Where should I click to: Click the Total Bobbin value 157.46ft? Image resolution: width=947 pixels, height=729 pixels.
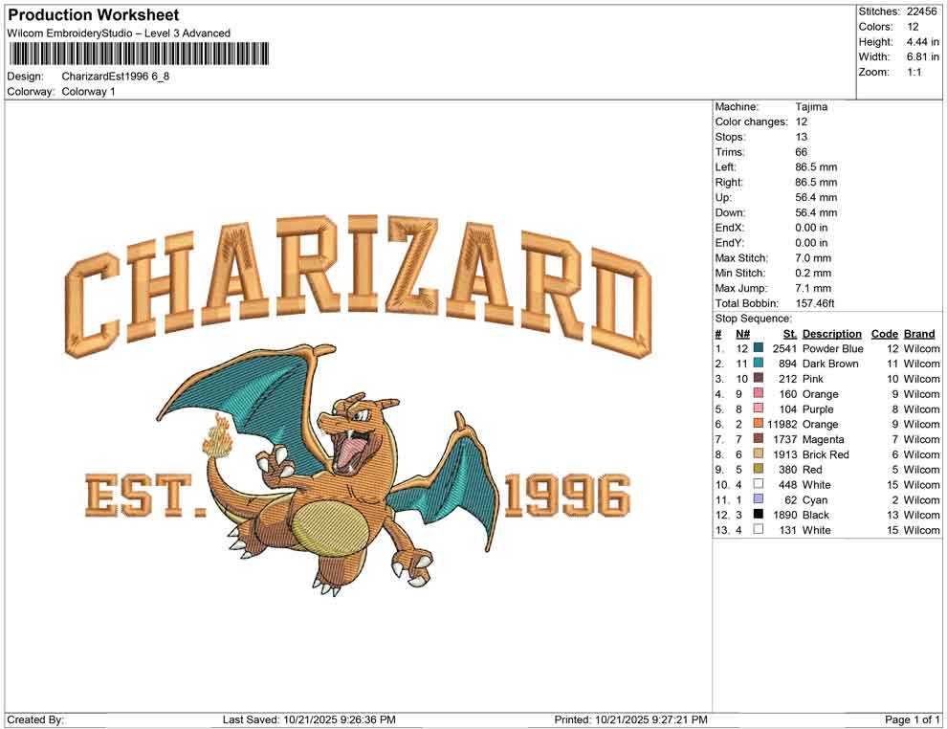tap(814, 303)
